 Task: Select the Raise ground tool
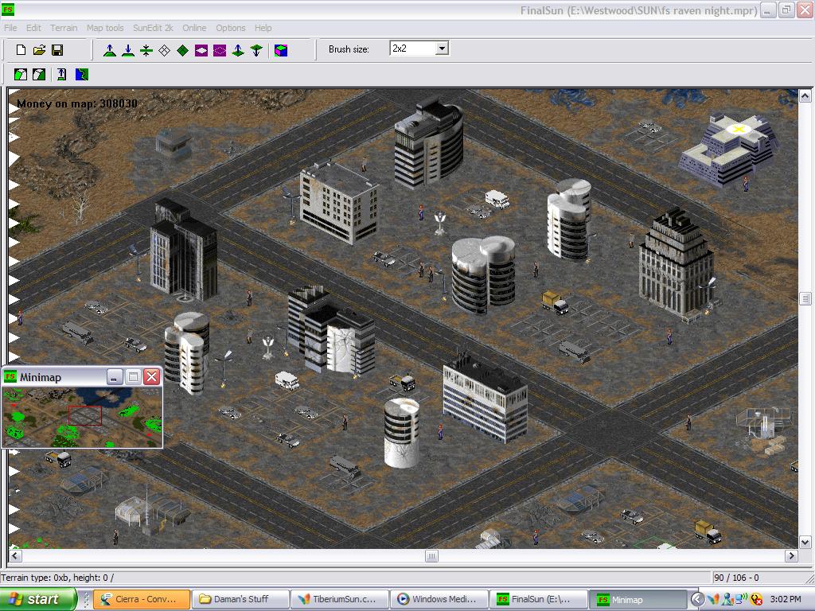110,50
